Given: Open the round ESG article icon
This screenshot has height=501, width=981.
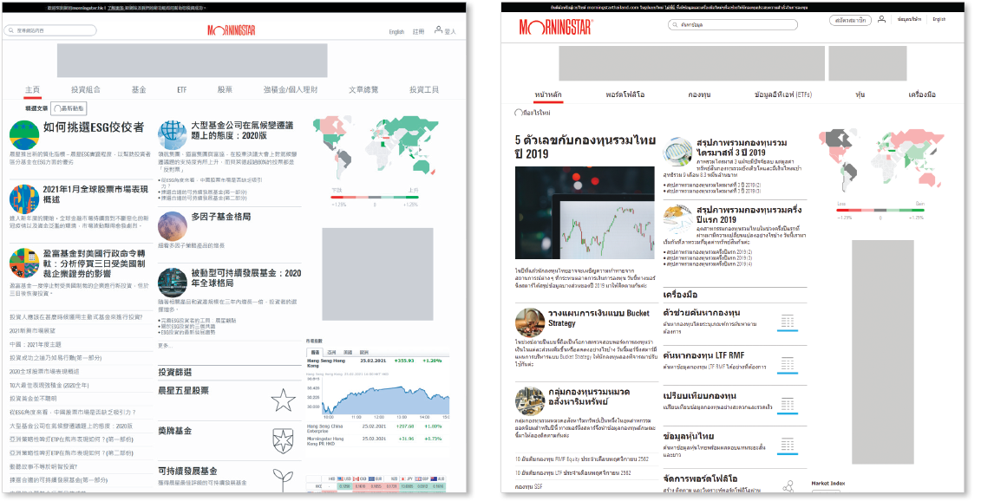Looking at the screenshot, I should point(24,135).
